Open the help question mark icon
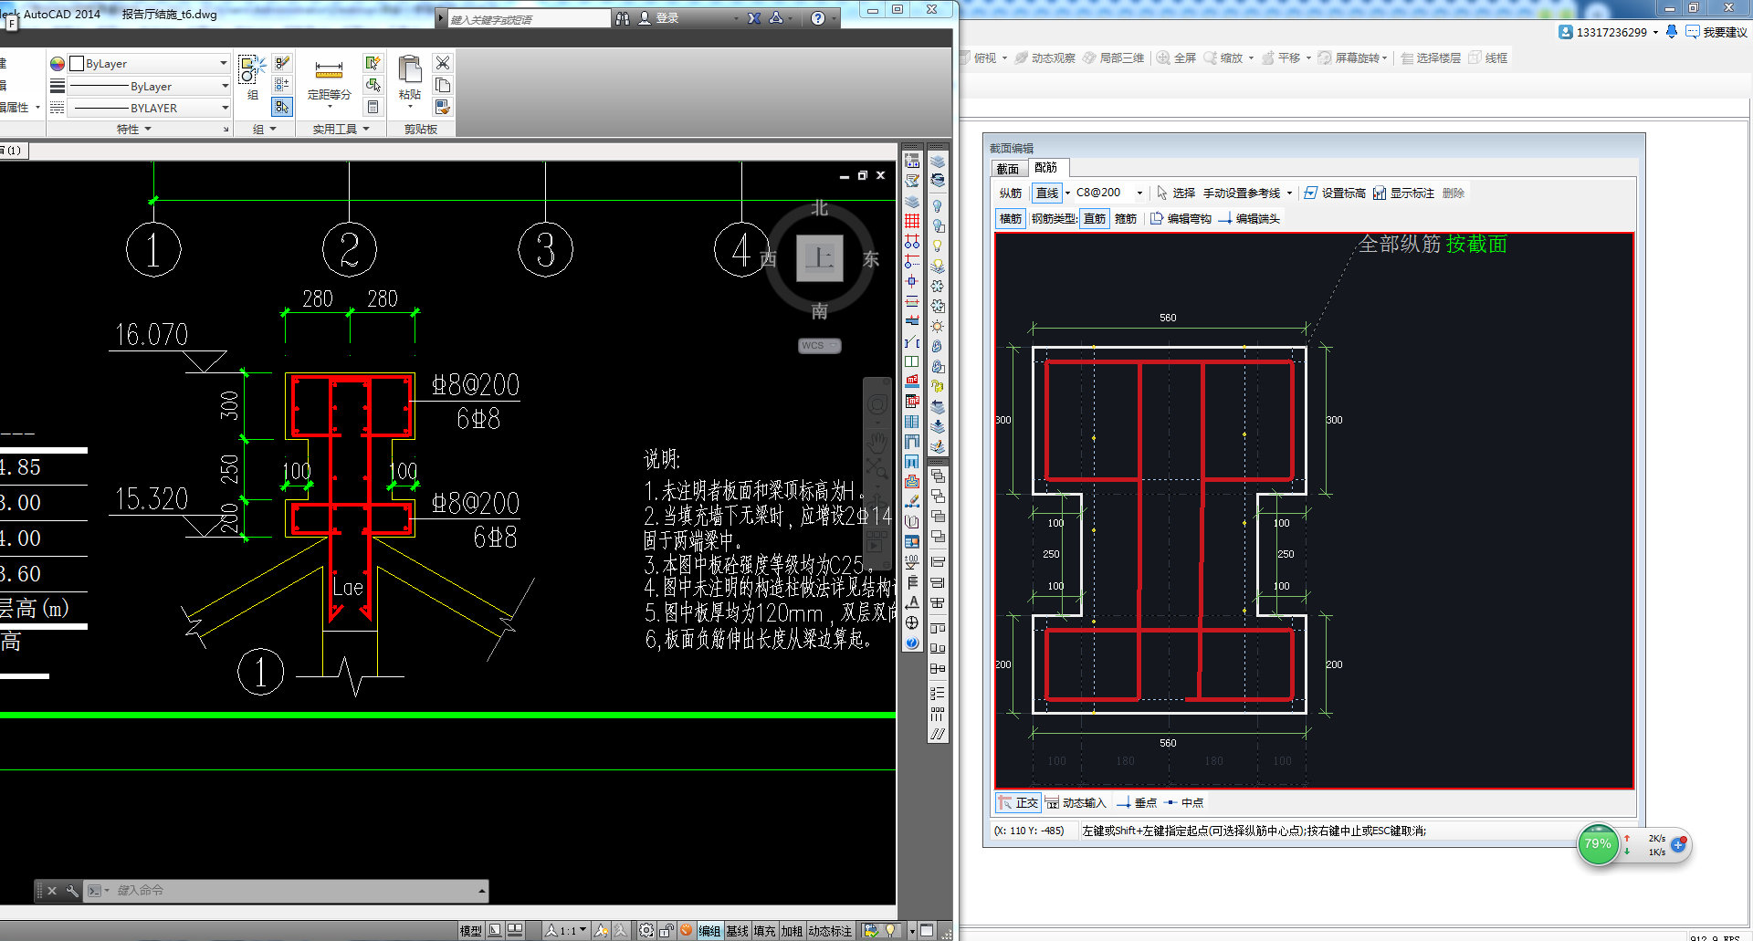Viewport: 1753px width, 941px height. click(x=818, y=18)
